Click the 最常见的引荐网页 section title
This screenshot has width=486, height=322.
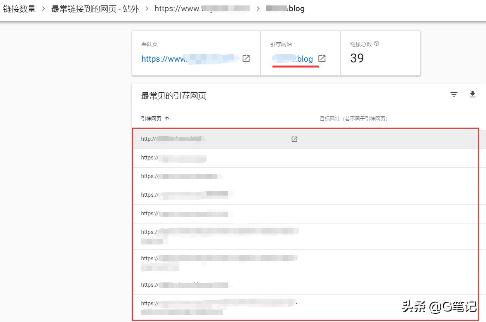coord(174,95)
